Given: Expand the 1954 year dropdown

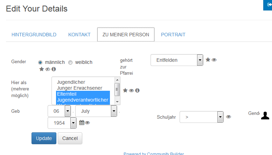Looking at the screenshot, I should [x=62, y=123].
